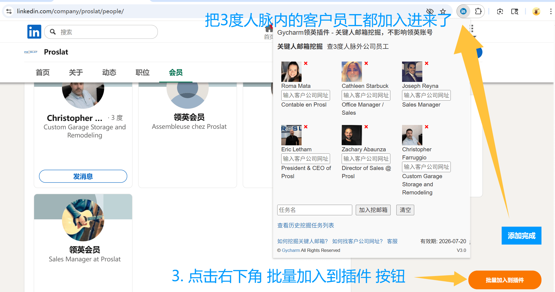Click Cathleen Starbuck's photo thumbnail

[x=352, y=72]
